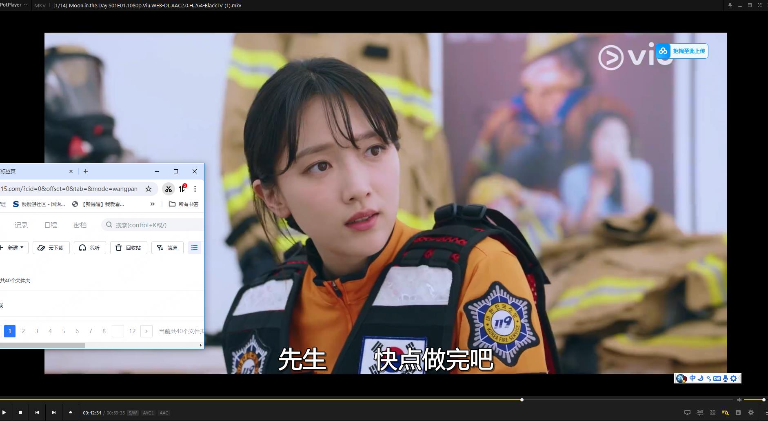The image size is (768, 421).
Task: Toggle Chinese/English input via the 中 icon
Action: 692,378
